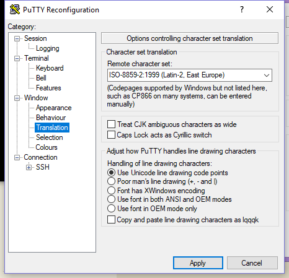The height and width of the screenshot is (278, 289).
Task: Select the Logging category
Action: point(48,48)
